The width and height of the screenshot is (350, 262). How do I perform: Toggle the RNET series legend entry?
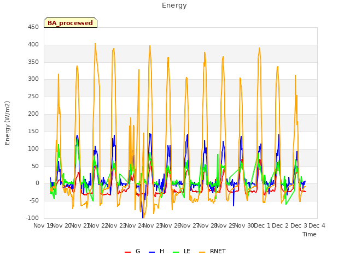coord(212,251)
